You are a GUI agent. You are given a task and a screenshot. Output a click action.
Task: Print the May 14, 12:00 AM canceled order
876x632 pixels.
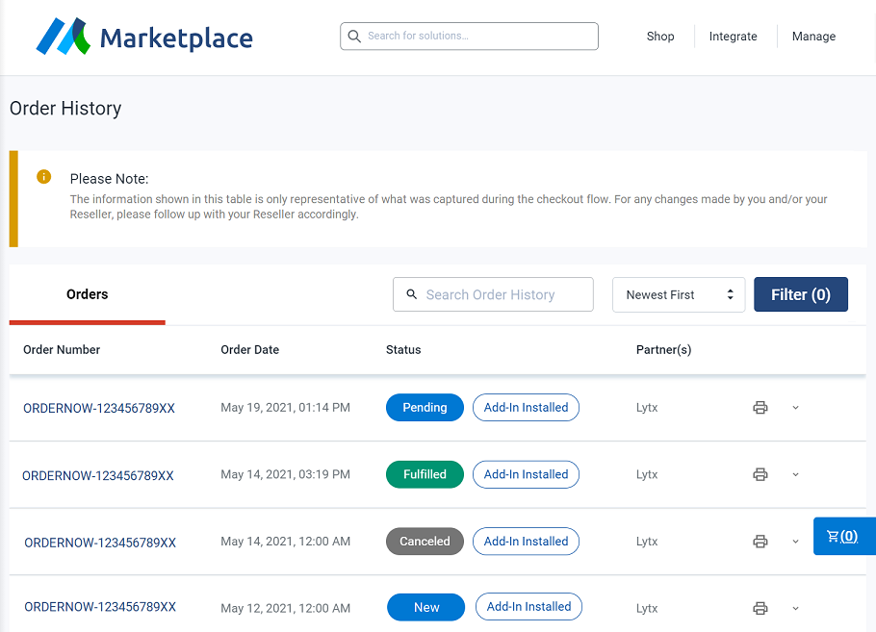coord(760,542)
